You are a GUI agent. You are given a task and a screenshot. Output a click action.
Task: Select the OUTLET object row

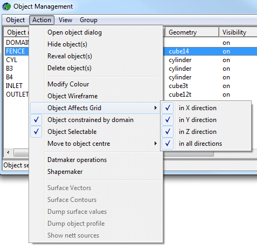click(x=17, y=94)
